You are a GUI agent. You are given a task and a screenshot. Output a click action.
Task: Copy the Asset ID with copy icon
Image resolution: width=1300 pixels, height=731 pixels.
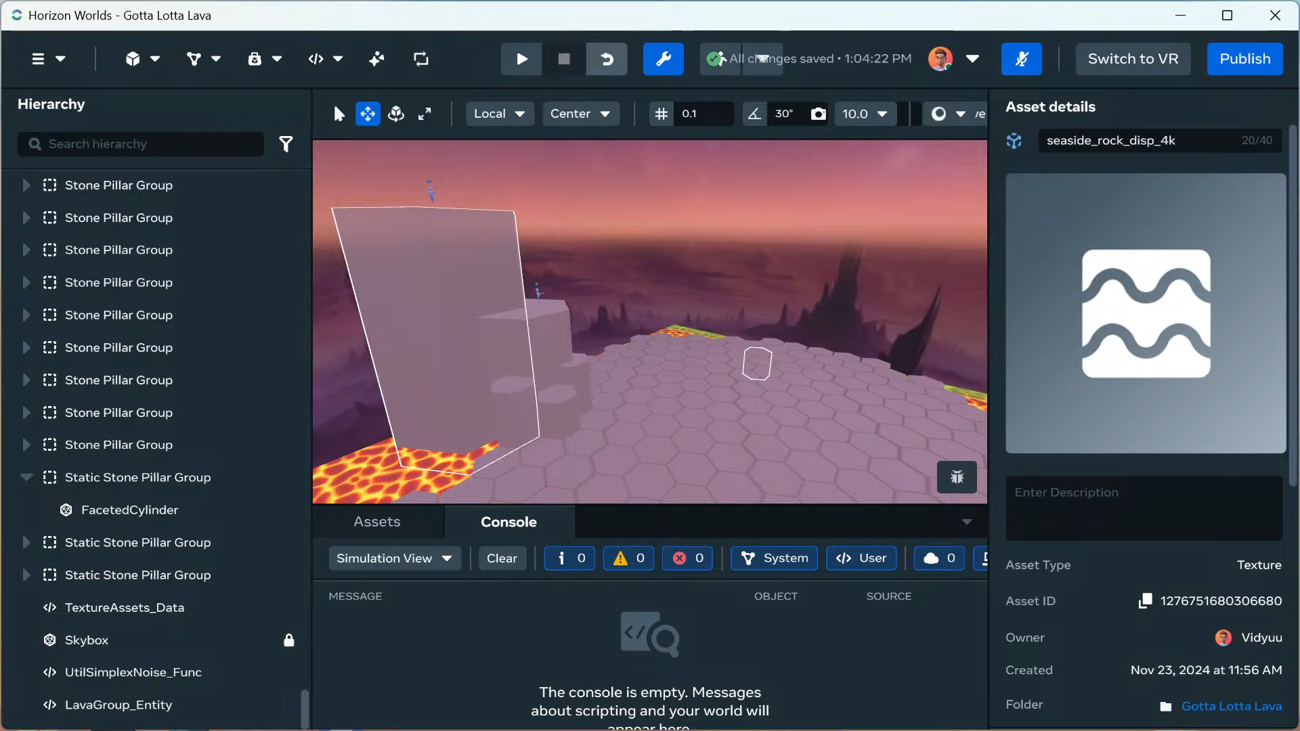(1145, 601)
